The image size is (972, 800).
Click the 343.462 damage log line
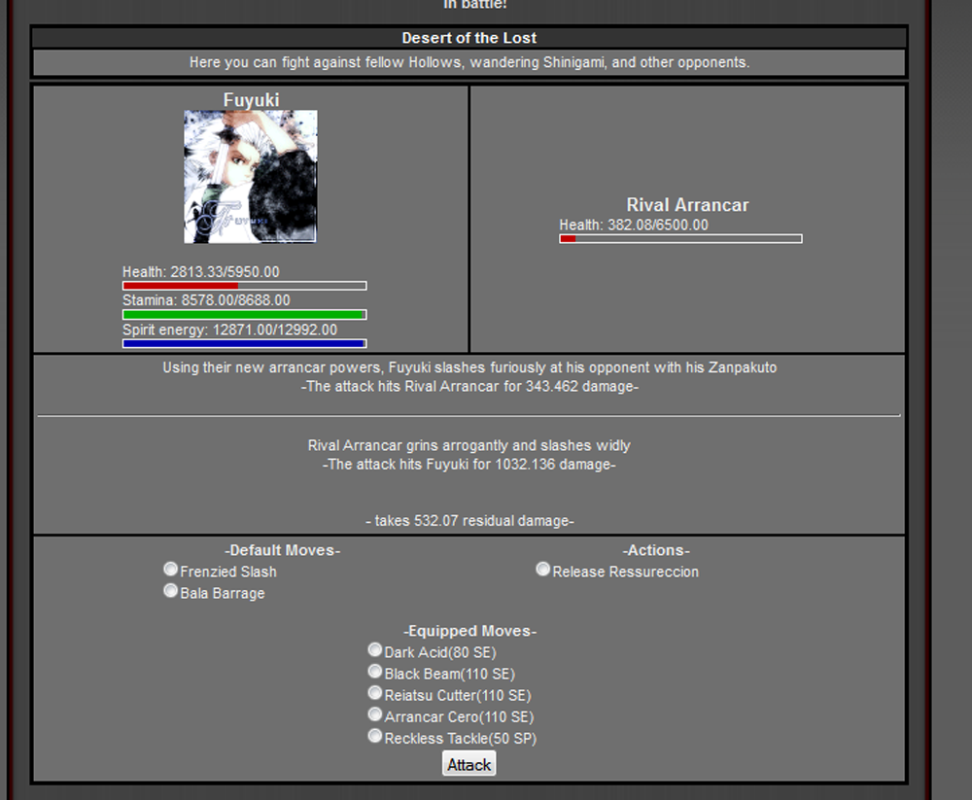tap(469, 386)
